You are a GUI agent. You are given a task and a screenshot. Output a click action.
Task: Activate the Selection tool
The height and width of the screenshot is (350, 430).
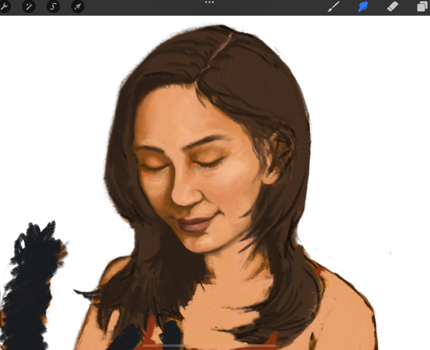tap(53, 6)
